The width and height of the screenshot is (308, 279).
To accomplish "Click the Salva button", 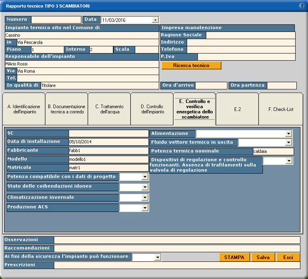I will tap(263, 257).
